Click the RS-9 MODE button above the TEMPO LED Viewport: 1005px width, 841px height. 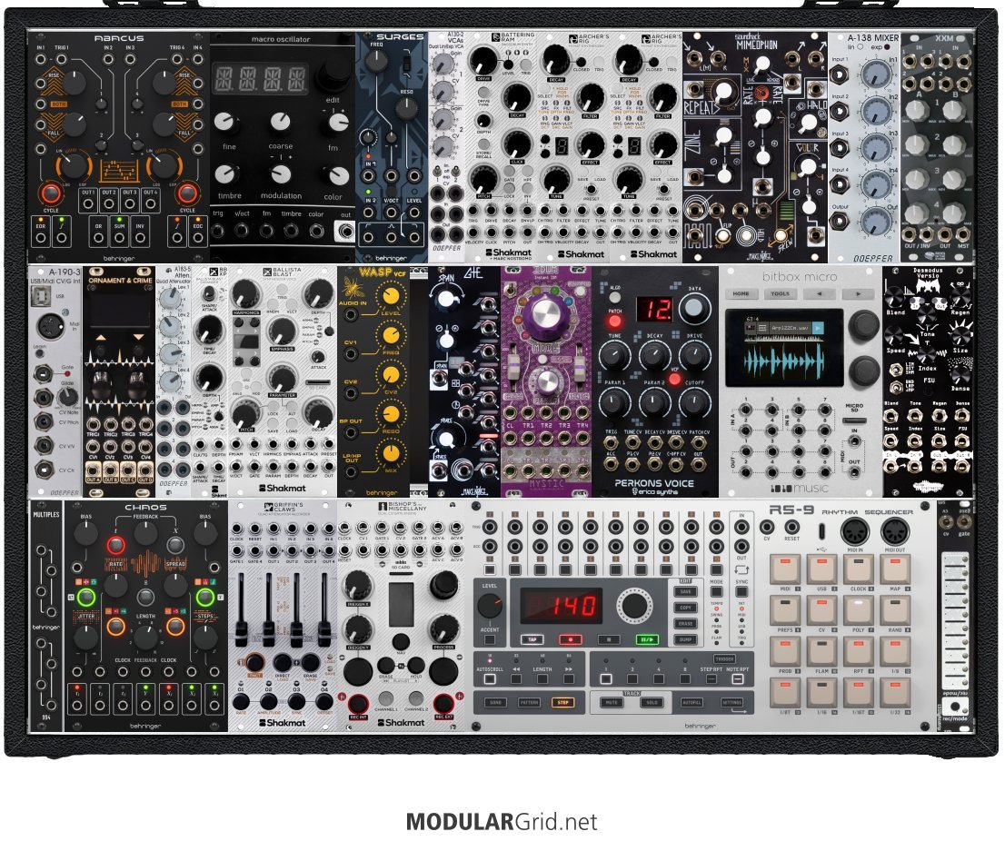click(x=717, y=592)
